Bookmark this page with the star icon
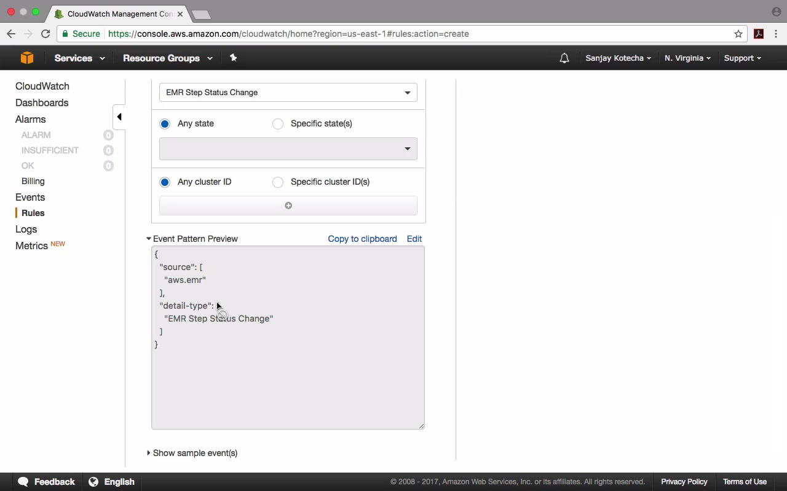Screen dimensions: 787x491 coord(738,34)
